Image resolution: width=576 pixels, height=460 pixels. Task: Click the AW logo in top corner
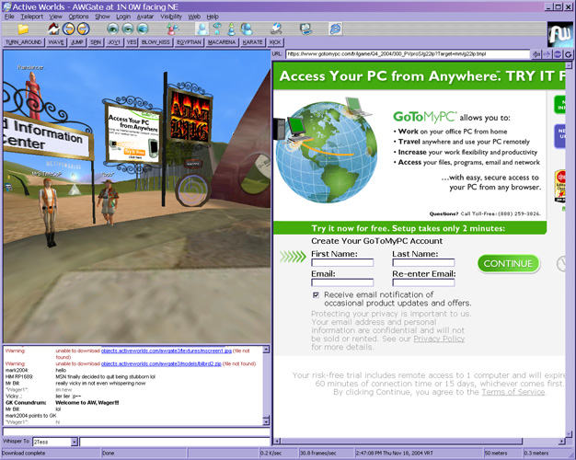pos(559,35)
